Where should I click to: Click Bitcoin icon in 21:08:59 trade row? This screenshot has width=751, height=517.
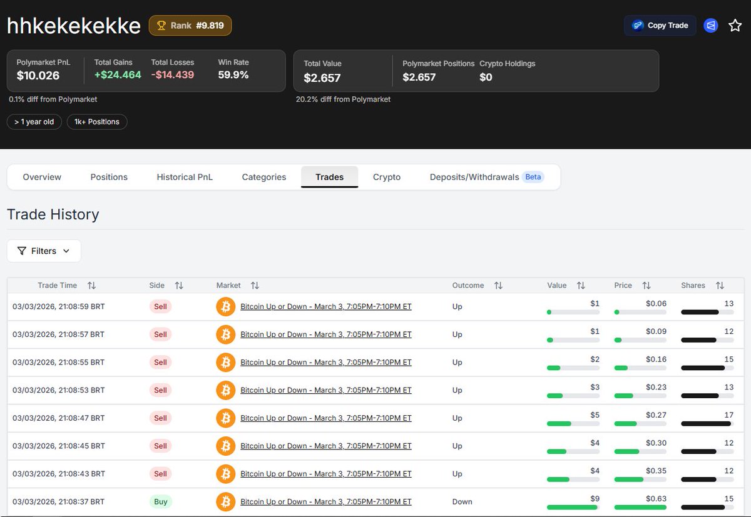click(x=225, y=307)
